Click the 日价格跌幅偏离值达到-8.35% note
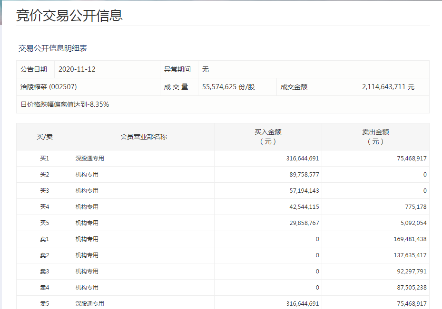The width and height of the screenshot is (442, 309). pos(65,104)
